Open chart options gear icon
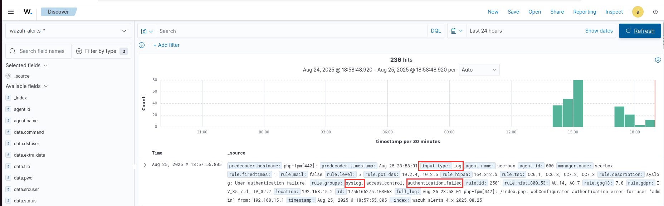Screen dimensions: 664x206 click(x=658, y=60)
